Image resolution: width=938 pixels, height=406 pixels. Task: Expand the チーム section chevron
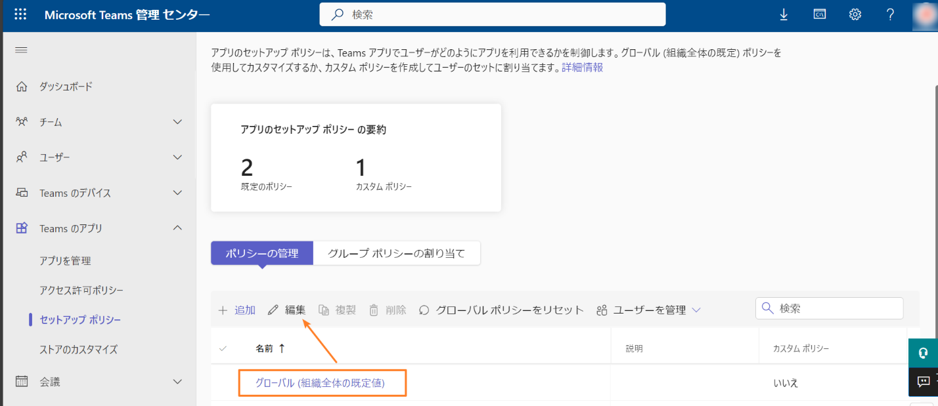(177, 122)
